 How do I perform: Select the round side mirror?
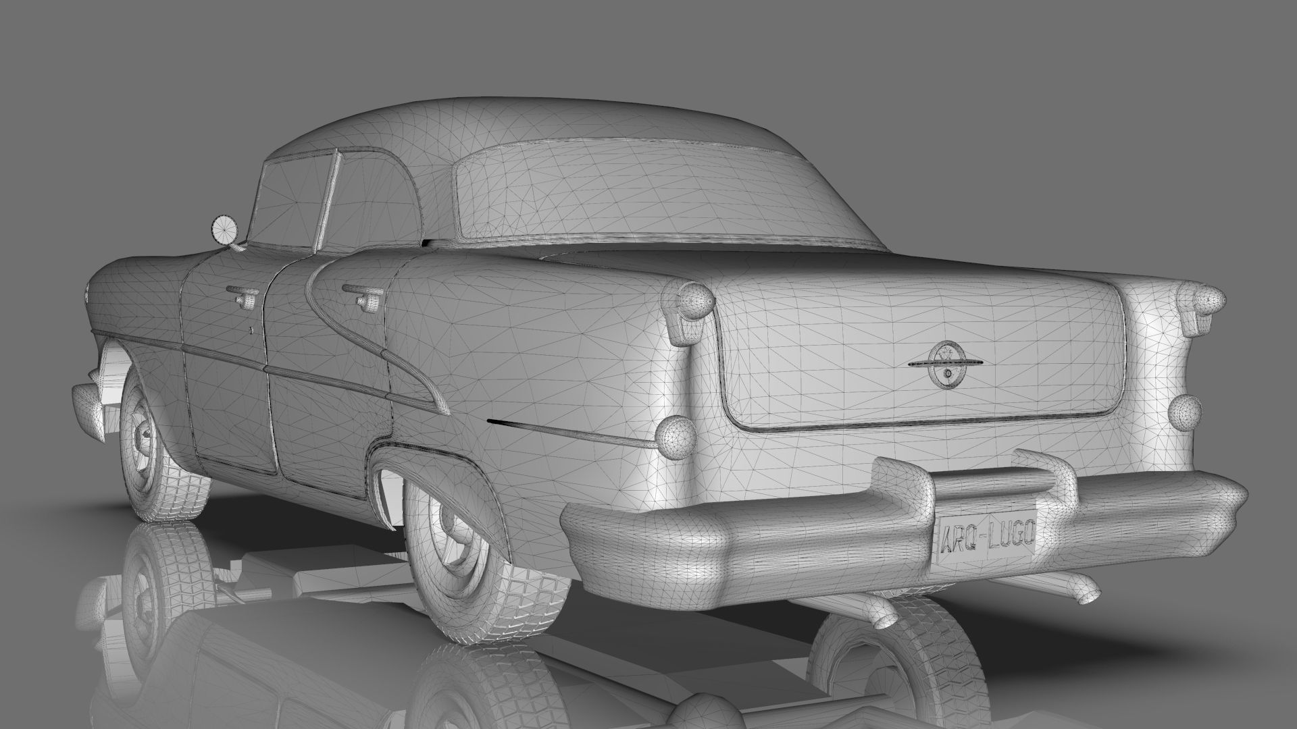pos(223,230)
